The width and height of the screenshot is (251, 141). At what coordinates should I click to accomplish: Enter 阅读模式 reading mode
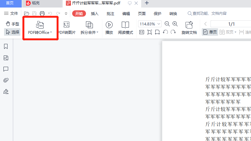(125, 28)
